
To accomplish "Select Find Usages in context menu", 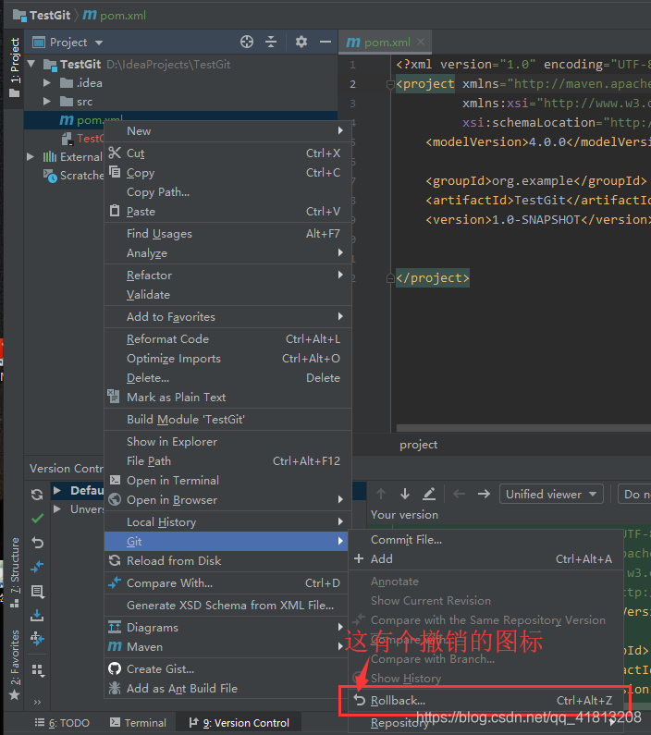I will 227,233.
